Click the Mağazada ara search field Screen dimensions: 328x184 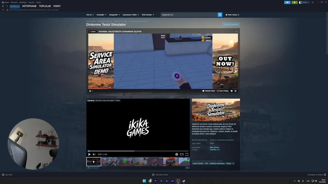coord(189,15)
